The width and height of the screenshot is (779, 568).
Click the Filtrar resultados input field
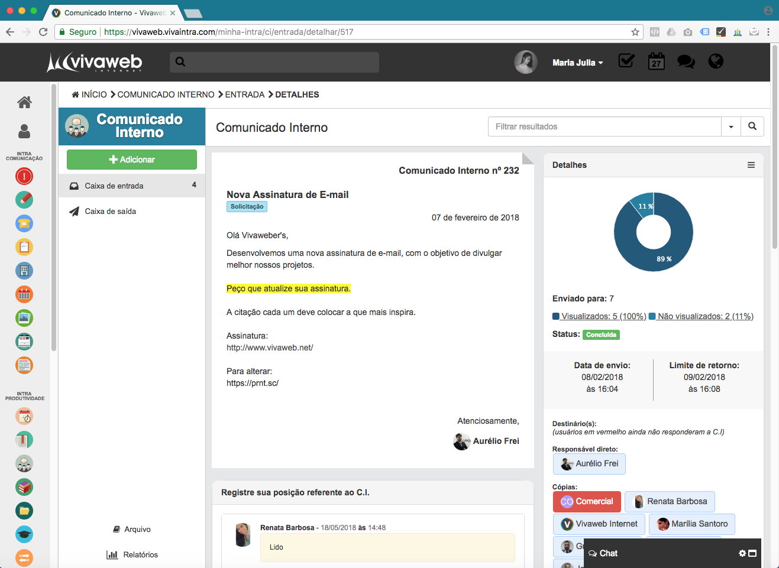604,126
